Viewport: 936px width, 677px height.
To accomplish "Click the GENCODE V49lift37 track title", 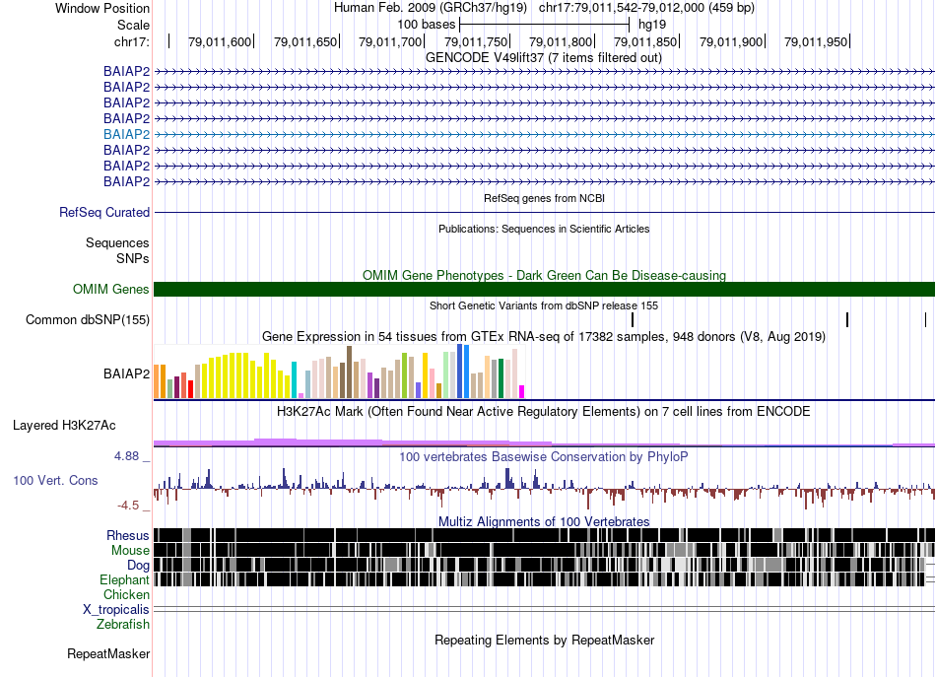I will (544, 58).
